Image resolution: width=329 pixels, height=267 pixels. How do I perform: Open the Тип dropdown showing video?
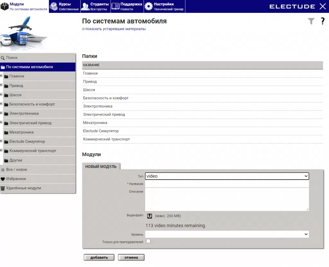pos(227,176)
